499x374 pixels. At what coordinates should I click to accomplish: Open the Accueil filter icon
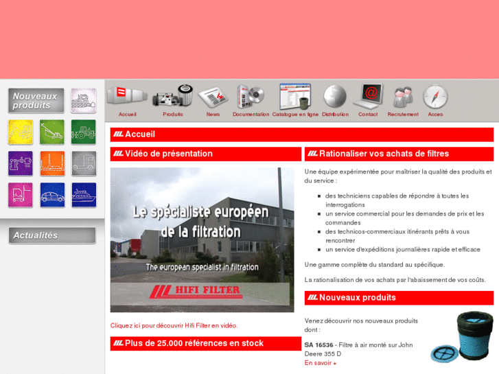127,96
